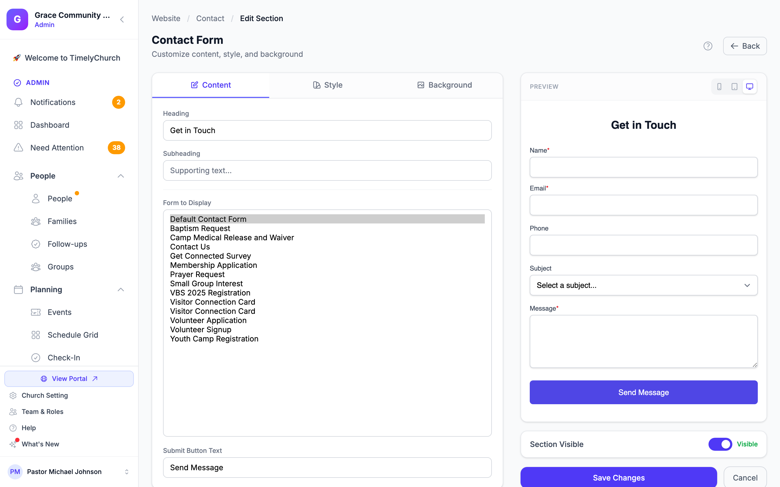Collapse the Planning section chevron

pyautogui.click(x=121, y=289)
